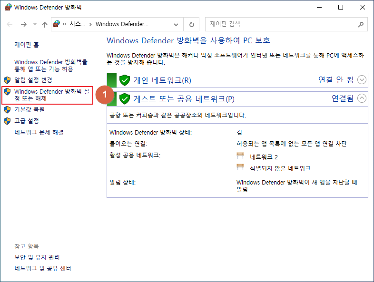Click Windows Defender 방화벽 상태 value 켬
The height and width of the screenshot is (282, 374).
pos(239,132)
